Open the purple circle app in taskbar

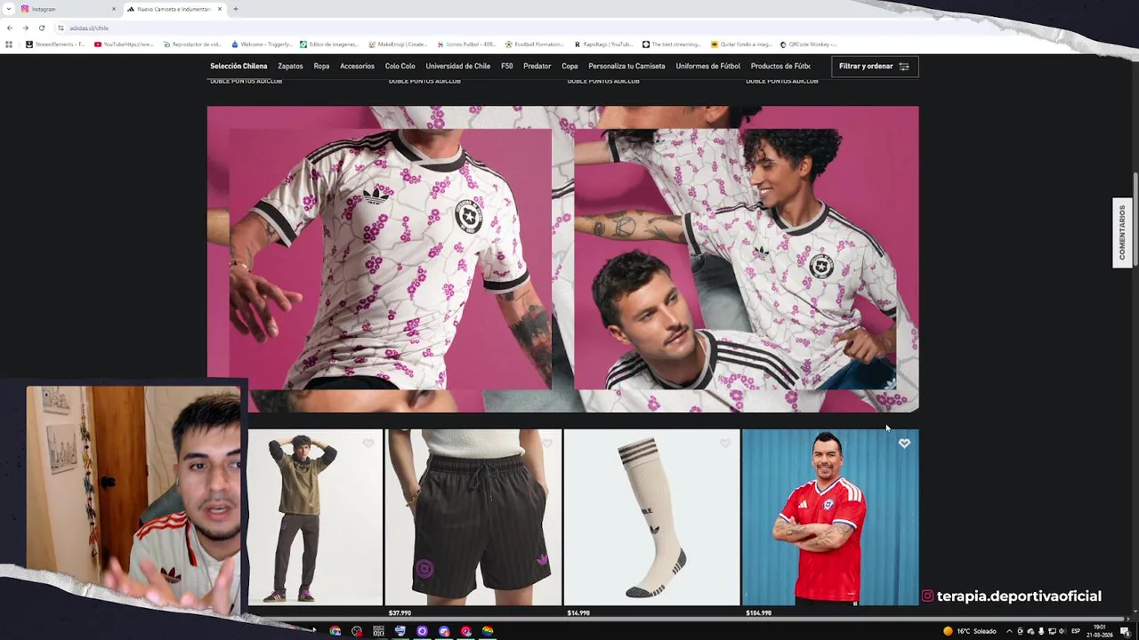pyautogui.click(x=422, y=631)
